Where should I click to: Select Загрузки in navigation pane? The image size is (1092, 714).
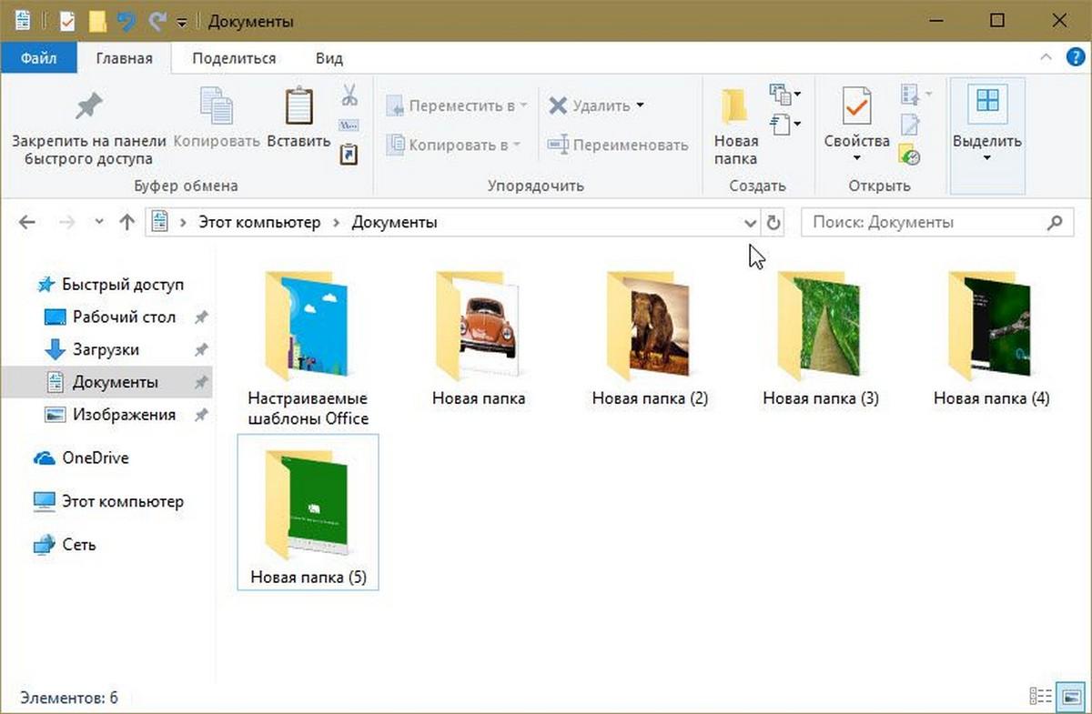pos(106,349)
